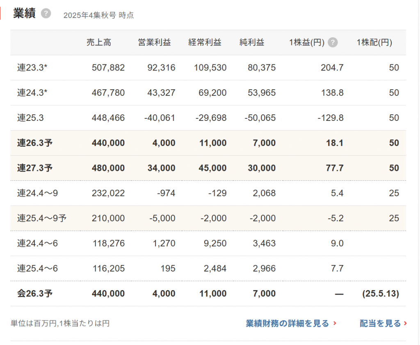Click the question mark icon next to 1株益(円)
420x345 pixels.
click(x=333, y=43)
